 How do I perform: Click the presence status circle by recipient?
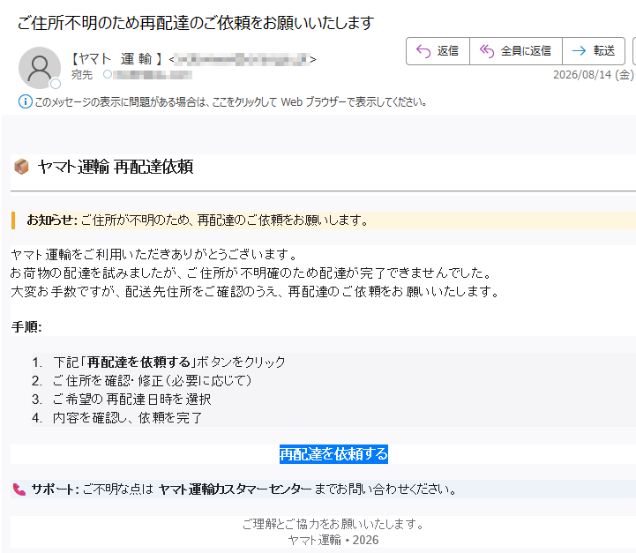click(x=107, y=75)
